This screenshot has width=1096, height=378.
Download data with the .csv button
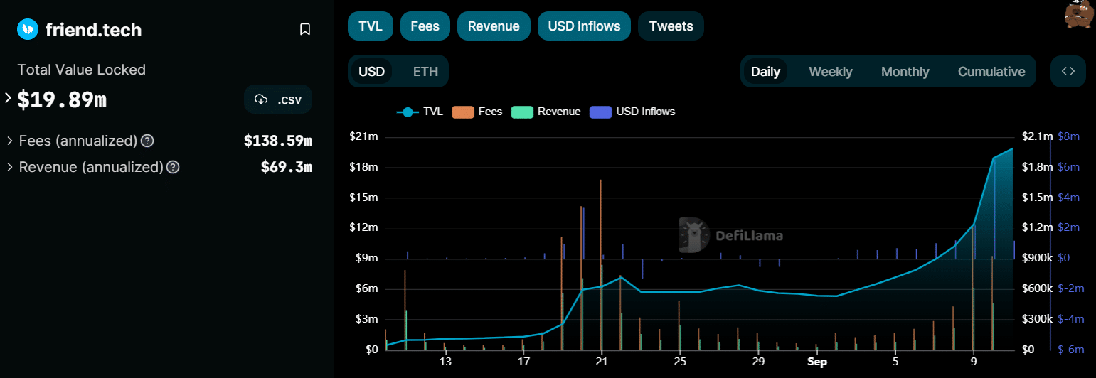pos(278,99)
